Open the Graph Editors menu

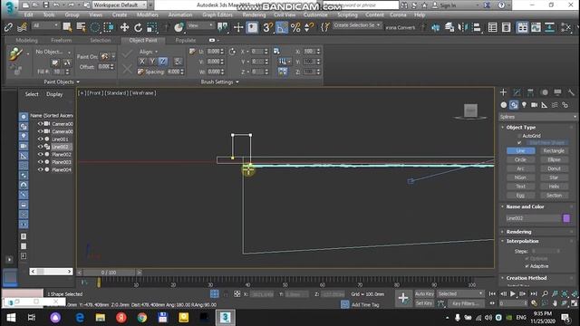point(217,14)
